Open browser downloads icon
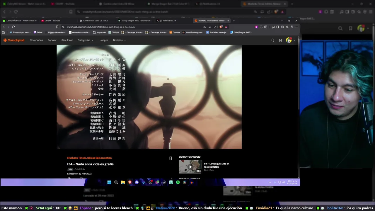Screen dimensions: 375x211 pos(256,27)
